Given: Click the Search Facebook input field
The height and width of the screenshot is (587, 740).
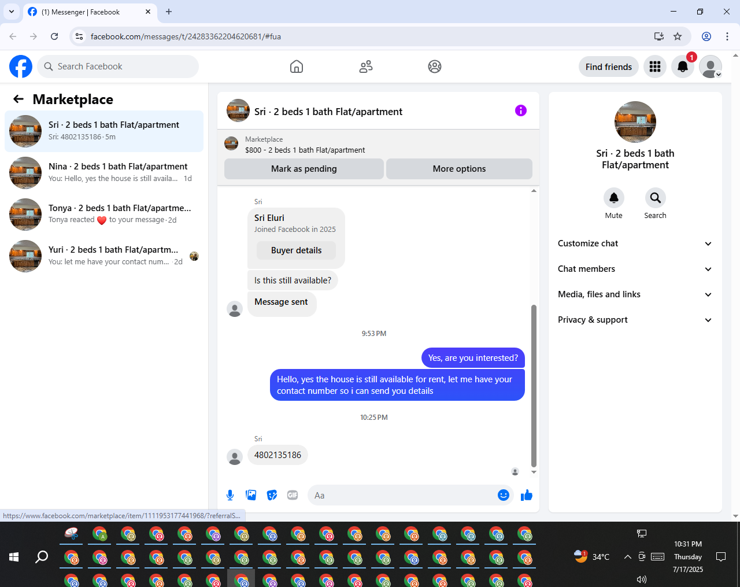Looking at the screenshot, I should 118,67.
